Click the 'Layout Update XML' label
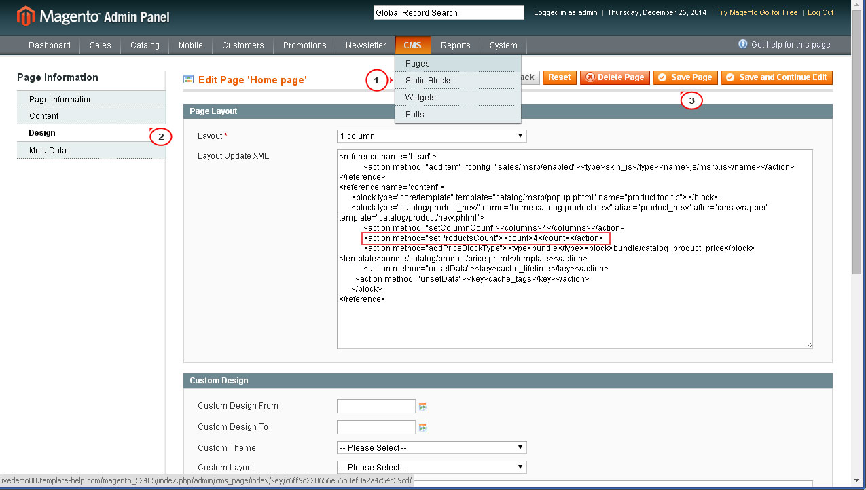 (234, 156)
